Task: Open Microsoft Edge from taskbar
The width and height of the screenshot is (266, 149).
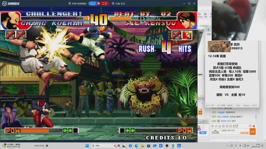Action: [136, 146]
